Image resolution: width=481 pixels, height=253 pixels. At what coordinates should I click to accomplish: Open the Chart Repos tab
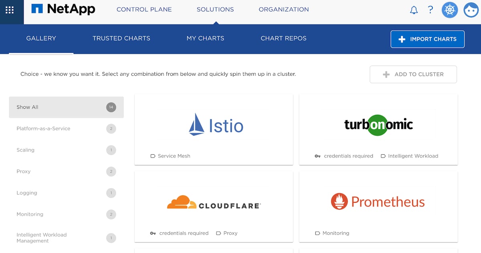283,38
